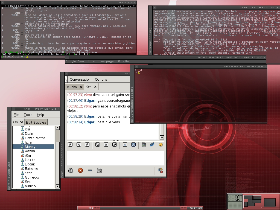
Task: Open the Conversation menu
Action: [80, 80]
